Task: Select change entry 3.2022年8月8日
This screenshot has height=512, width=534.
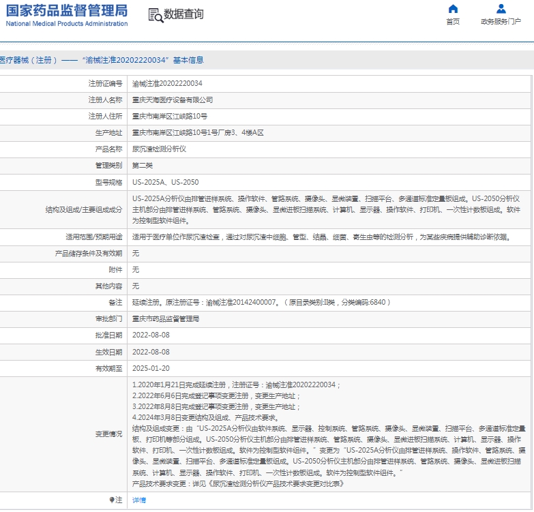Action: point(216,407)
